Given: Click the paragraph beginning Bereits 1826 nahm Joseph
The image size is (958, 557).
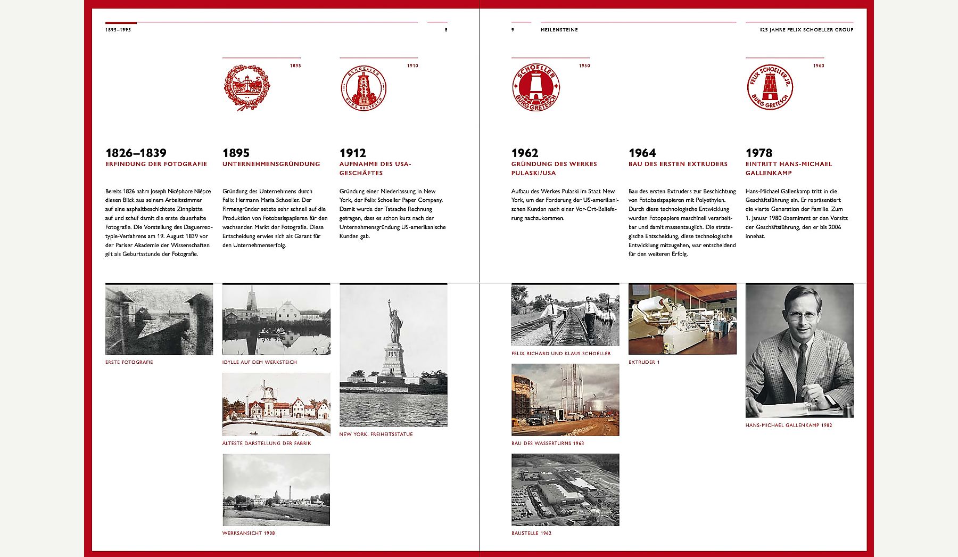Looking at the screenshot, I should [x=159, y=223].
